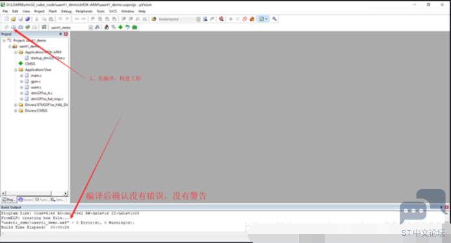Screen dimensions: 451x243
Task: Collapse the Project root tree node
Action: point(4,40)
